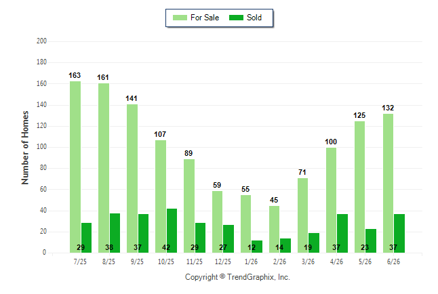Click the 200 y-axis tick label
Image resolution: width=438 pixels, height=294 pixels.
point(41,41)
